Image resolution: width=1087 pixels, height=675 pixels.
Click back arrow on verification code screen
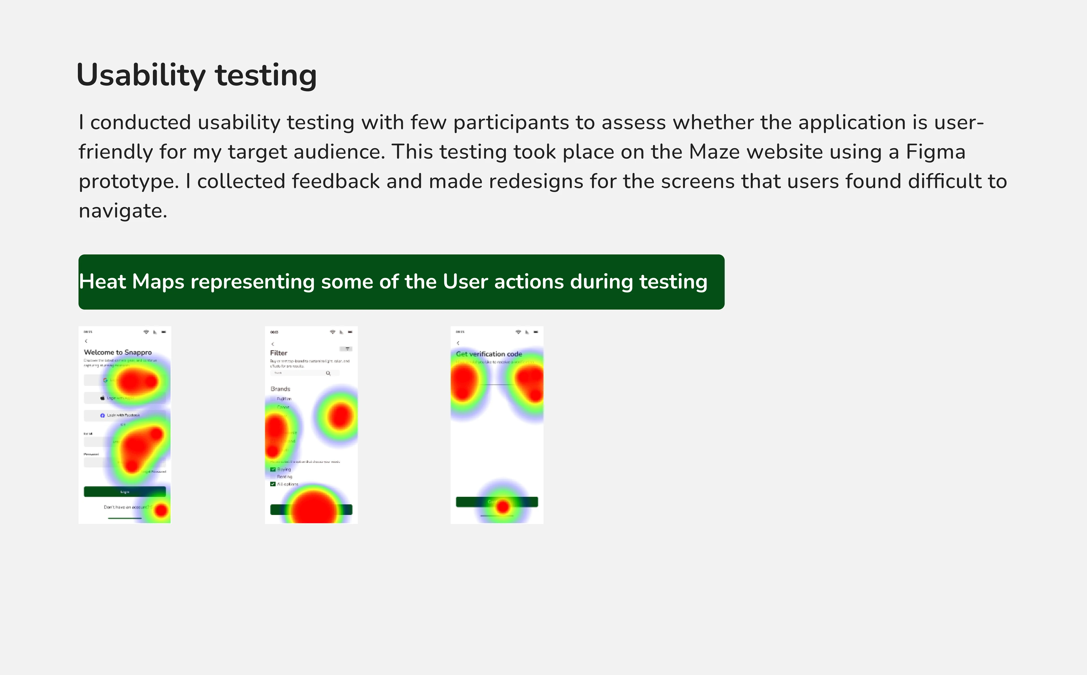458,343
